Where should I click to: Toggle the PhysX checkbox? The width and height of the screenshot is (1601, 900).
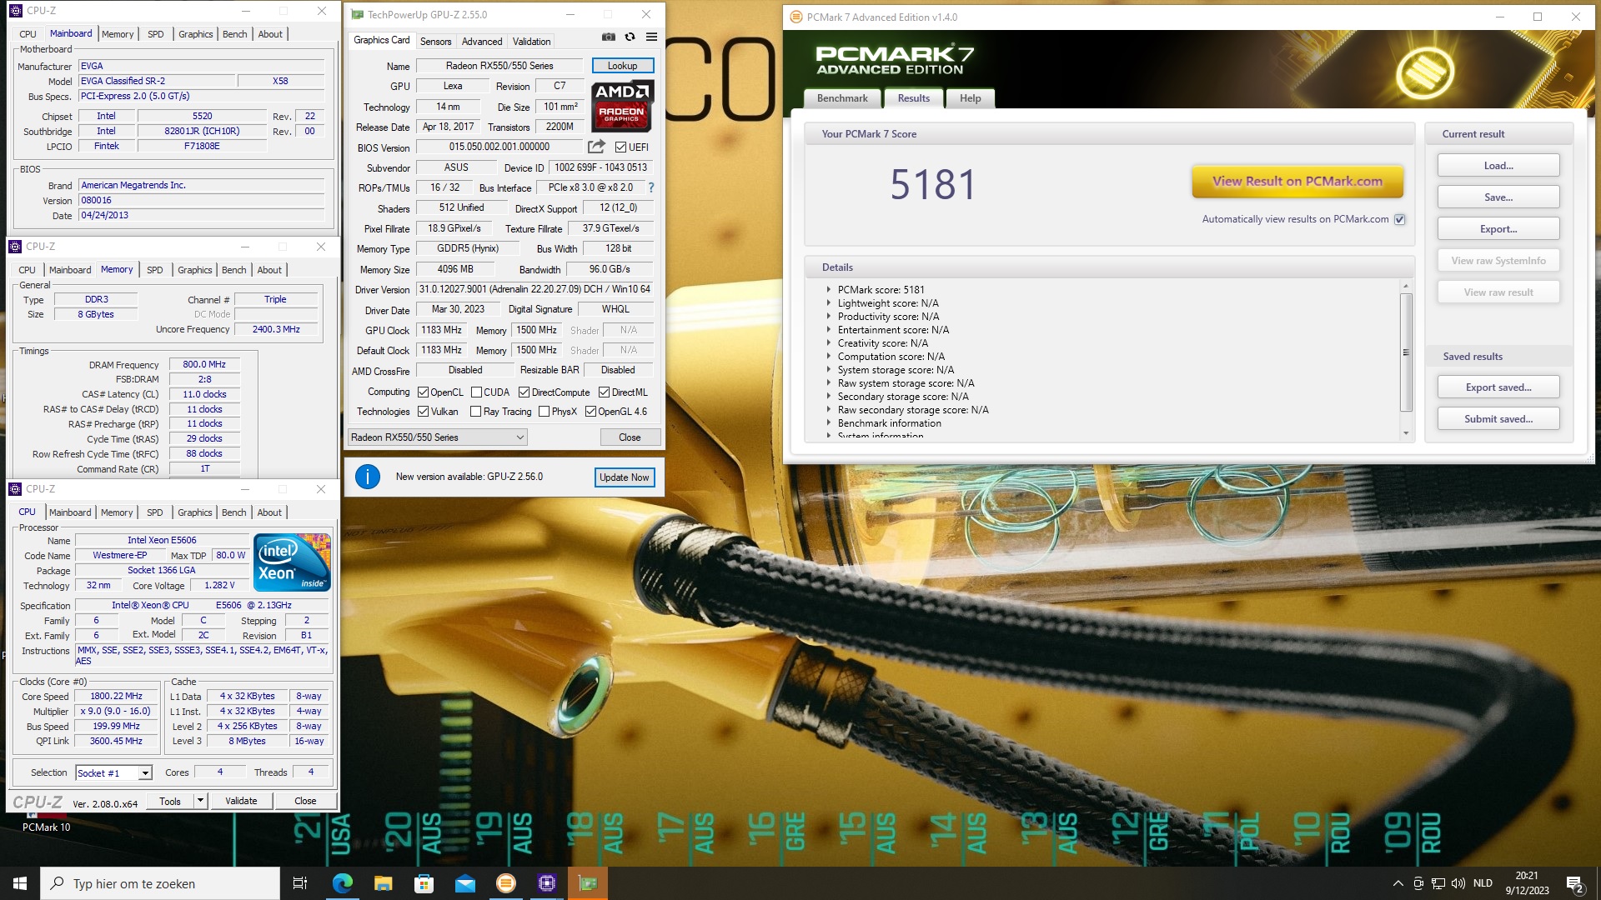point(545,412)
